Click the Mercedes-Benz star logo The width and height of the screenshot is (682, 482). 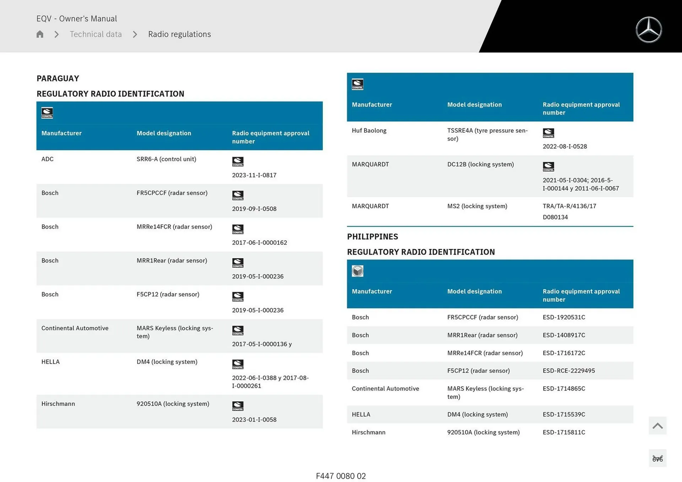pos(649,30)
